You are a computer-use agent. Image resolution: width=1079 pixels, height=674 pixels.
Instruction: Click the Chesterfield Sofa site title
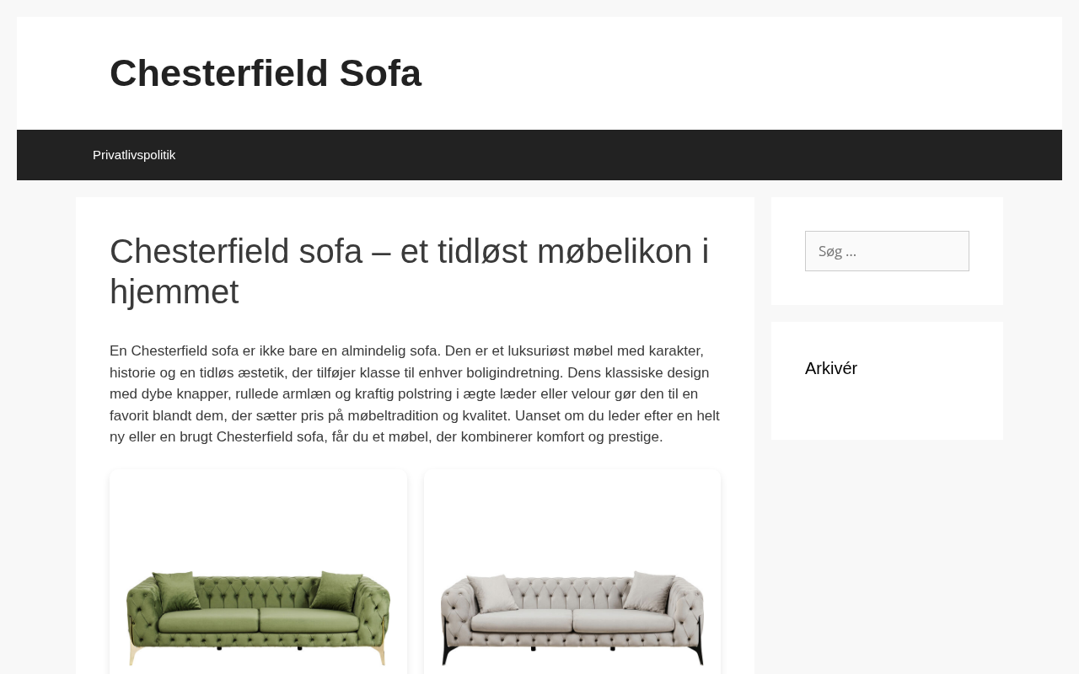(x=266, y=73)
